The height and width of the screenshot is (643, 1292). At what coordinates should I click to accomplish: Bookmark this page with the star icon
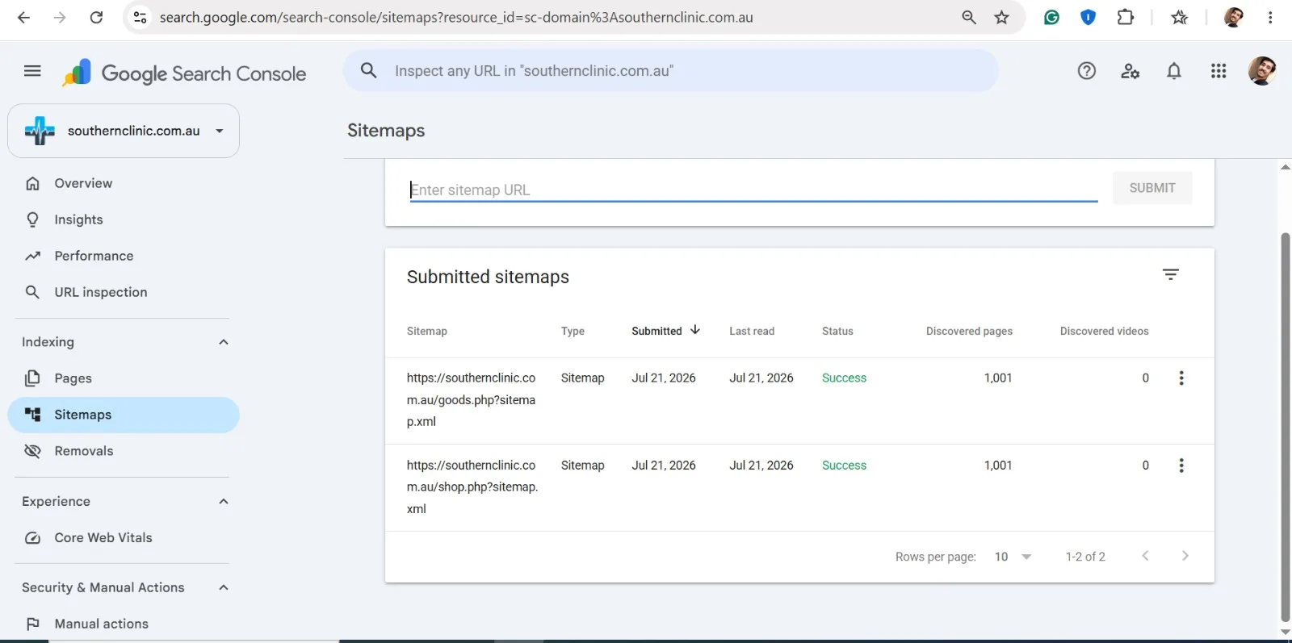coord(1001,17)
